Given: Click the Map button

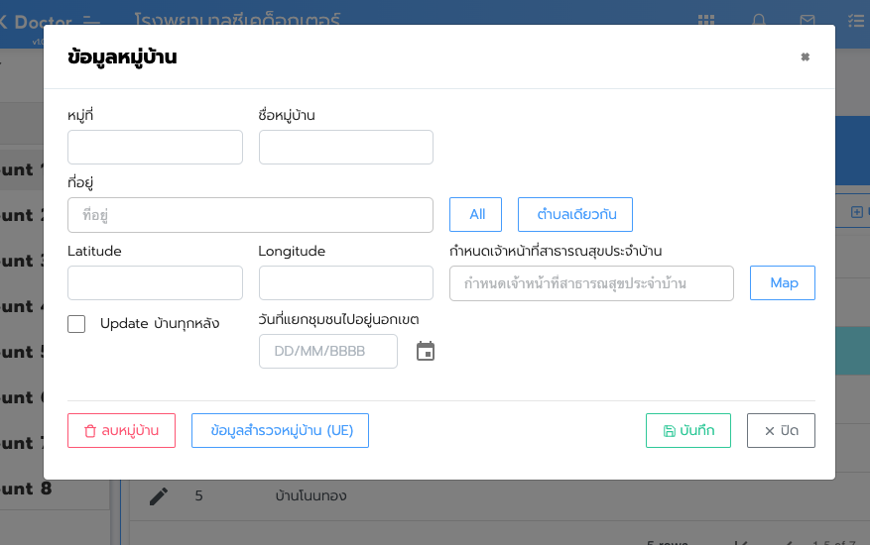Looking at the screenshot, I should [x=783, y=283].
